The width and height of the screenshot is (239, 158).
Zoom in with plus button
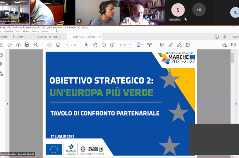pyautogui.click(x=112, y=45)
